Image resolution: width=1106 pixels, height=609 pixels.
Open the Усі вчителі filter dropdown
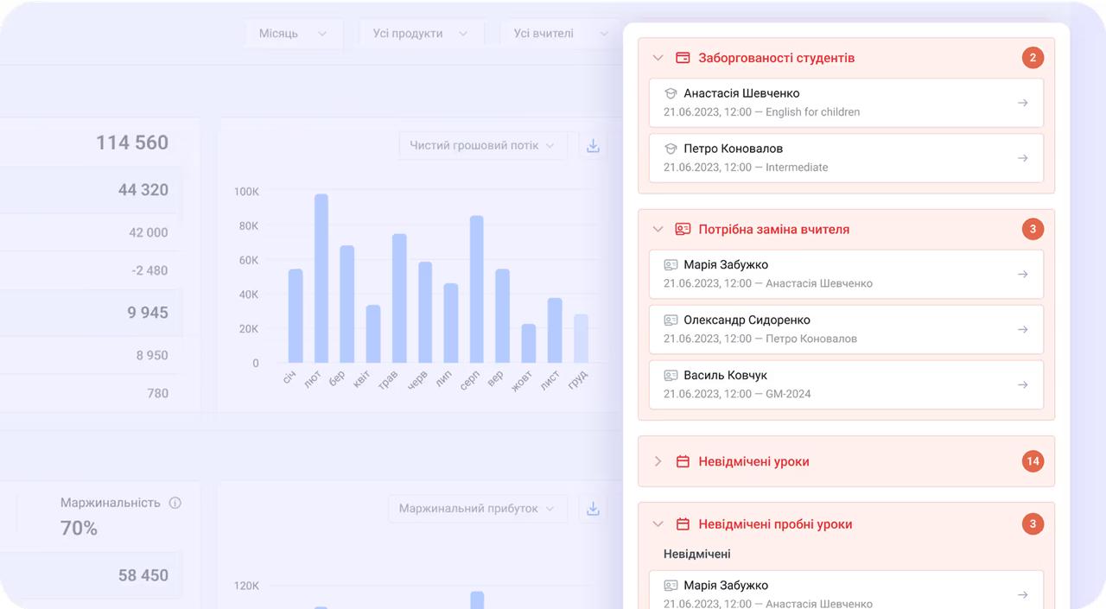tap(560, 34)
